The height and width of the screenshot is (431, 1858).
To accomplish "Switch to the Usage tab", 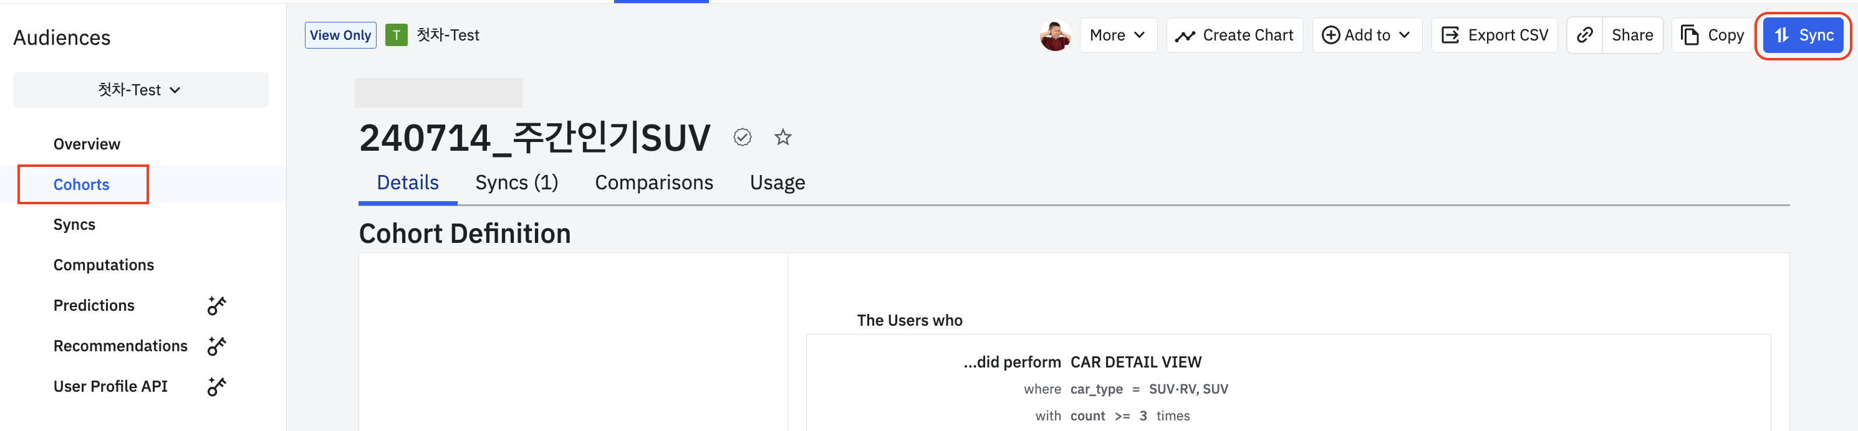I will (x=777, y=183).
